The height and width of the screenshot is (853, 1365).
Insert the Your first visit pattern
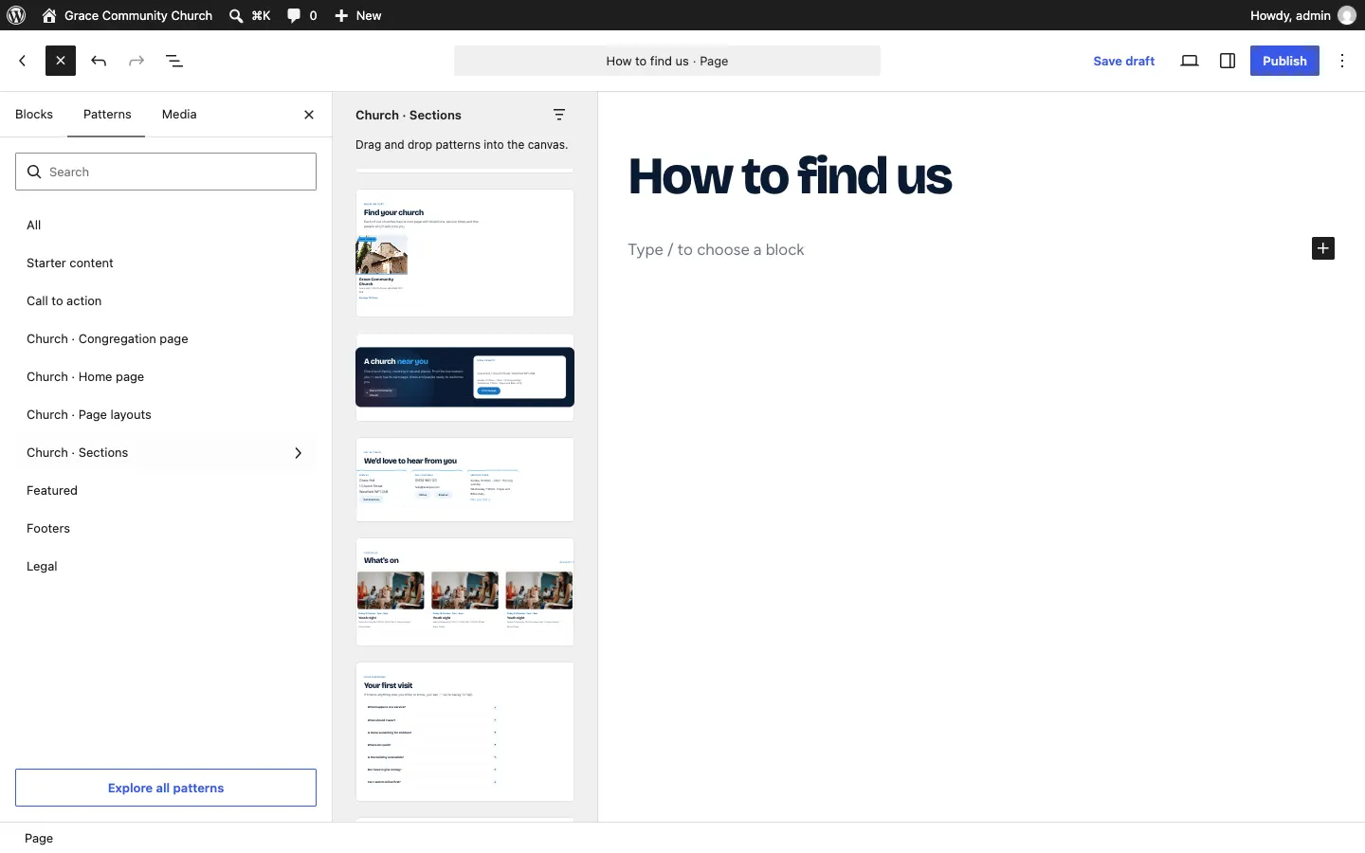pos(465,732)
